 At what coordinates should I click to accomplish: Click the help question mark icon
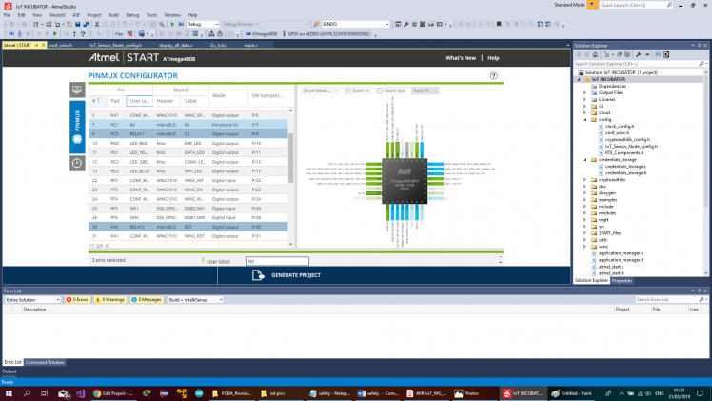494,75
